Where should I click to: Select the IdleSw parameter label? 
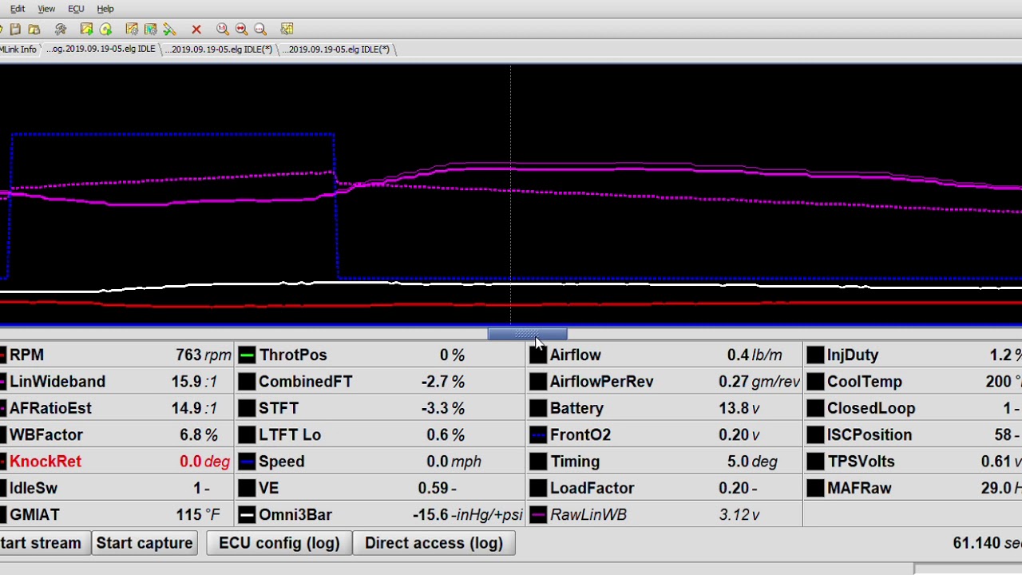tap(34, 488)
